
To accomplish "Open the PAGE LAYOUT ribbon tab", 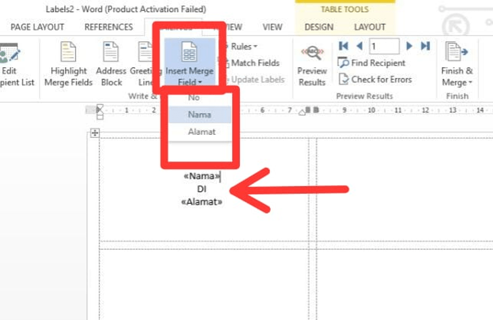I will point(36,27).
